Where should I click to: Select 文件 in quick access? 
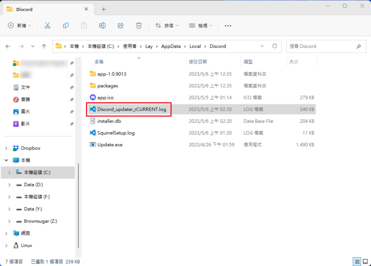(25, 87)
